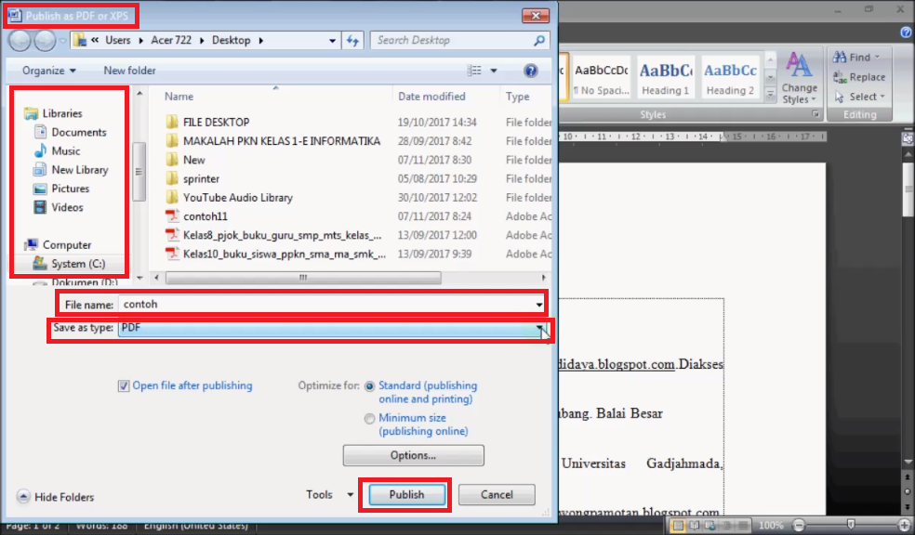Open the dialog Help question mark icon
Image resolution: width=915 pixels, height=535 pixels.
click(530, 71)
